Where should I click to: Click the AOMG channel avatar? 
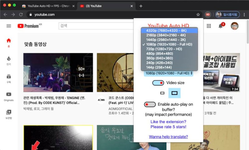pos(101,100)
